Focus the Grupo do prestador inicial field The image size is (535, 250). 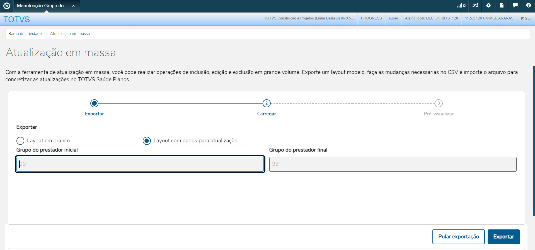pyautogui.click(x=140, y=164)
